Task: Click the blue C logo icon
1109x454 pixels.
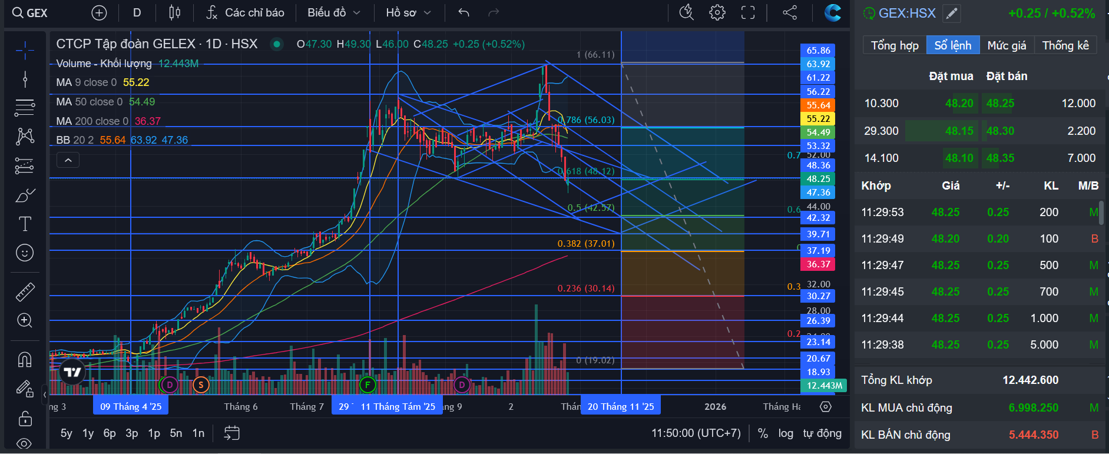Action: coord(832,12)
